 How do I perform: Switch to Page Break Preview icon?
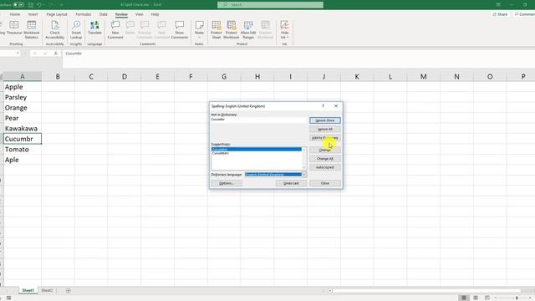tap(487, 298)
